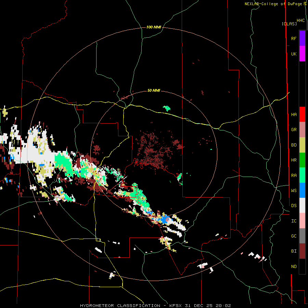Click the DS legend label
Viewport: 308px width, 308px height.
click(294, 205)
